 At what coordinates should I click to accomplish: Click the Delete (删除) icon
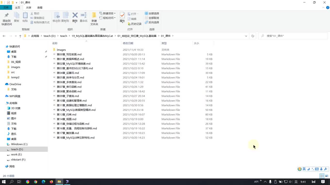pos(75,15)
